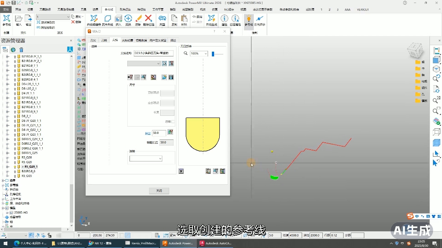
Task: Toggle light bulb for R5_Q28 toolpath
Action: [x=15, y=158]
